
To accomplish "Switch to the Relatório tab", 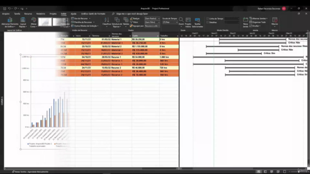I will (41, 14).
